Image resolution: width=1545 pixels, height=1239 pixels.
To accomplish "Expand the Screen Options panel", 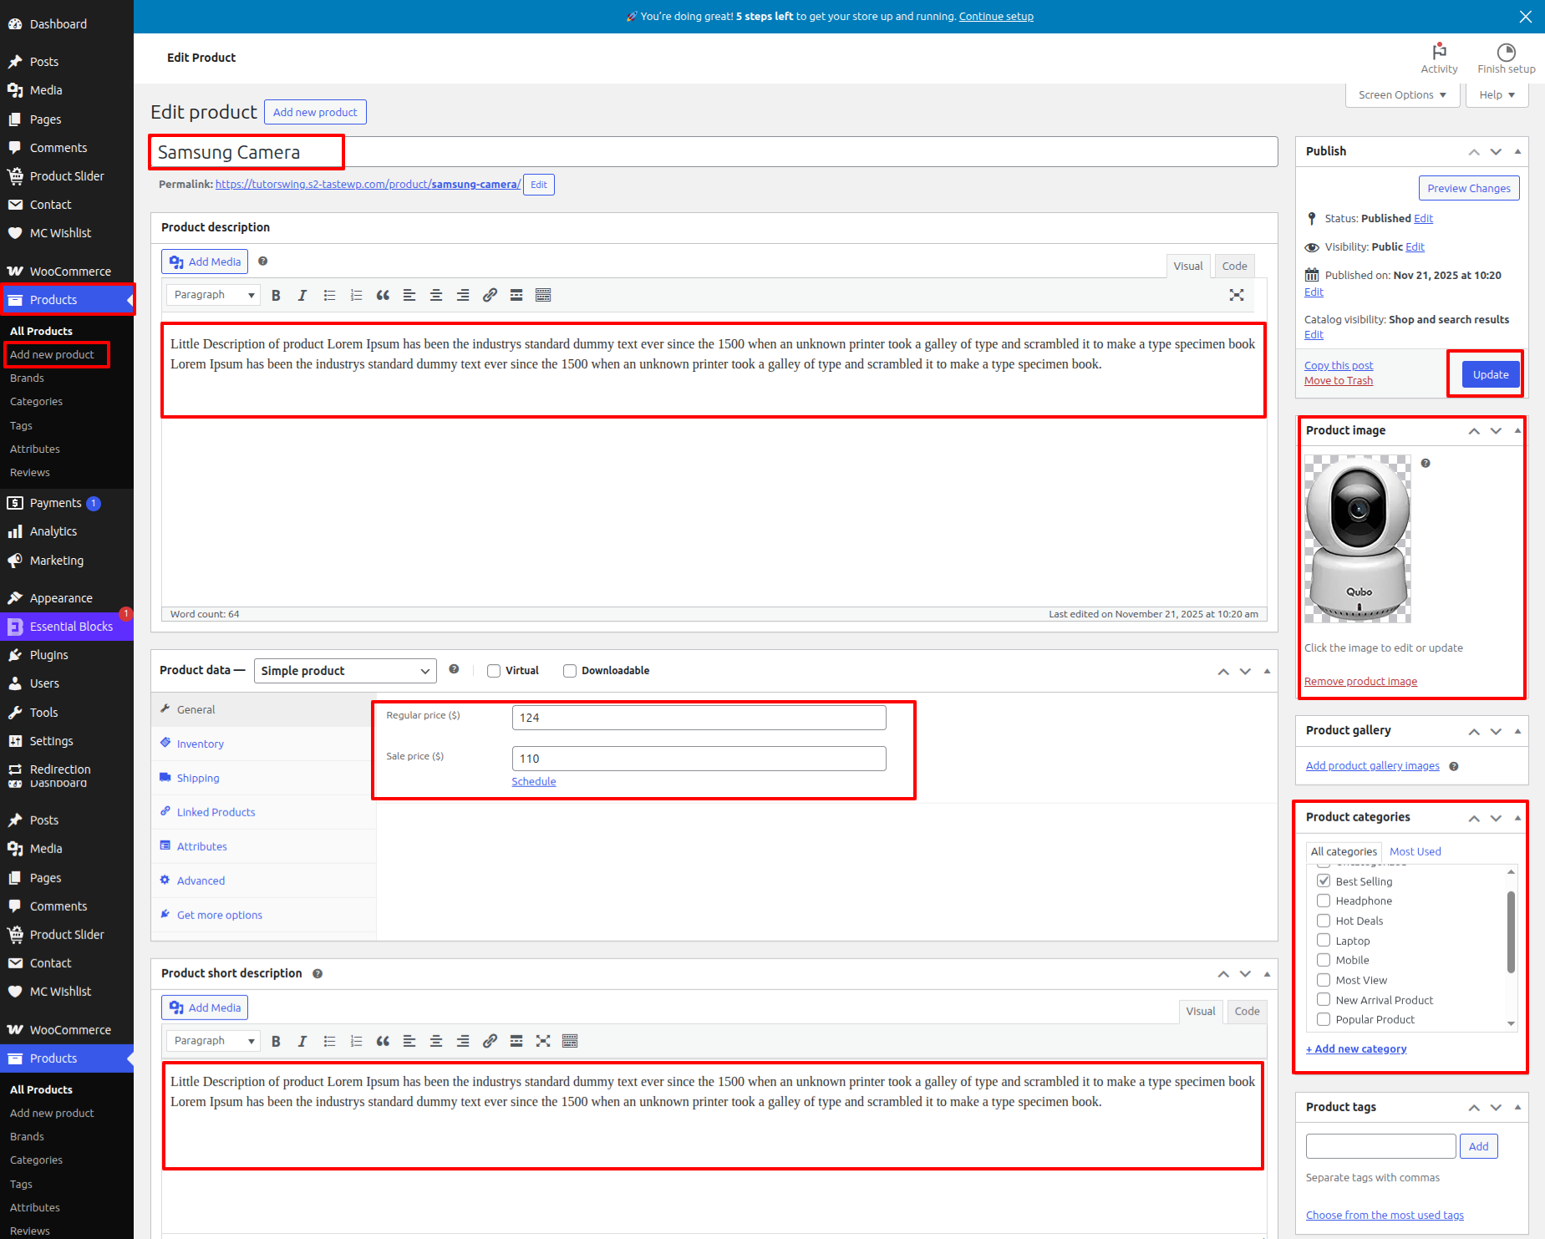I will click(1402, 95).
